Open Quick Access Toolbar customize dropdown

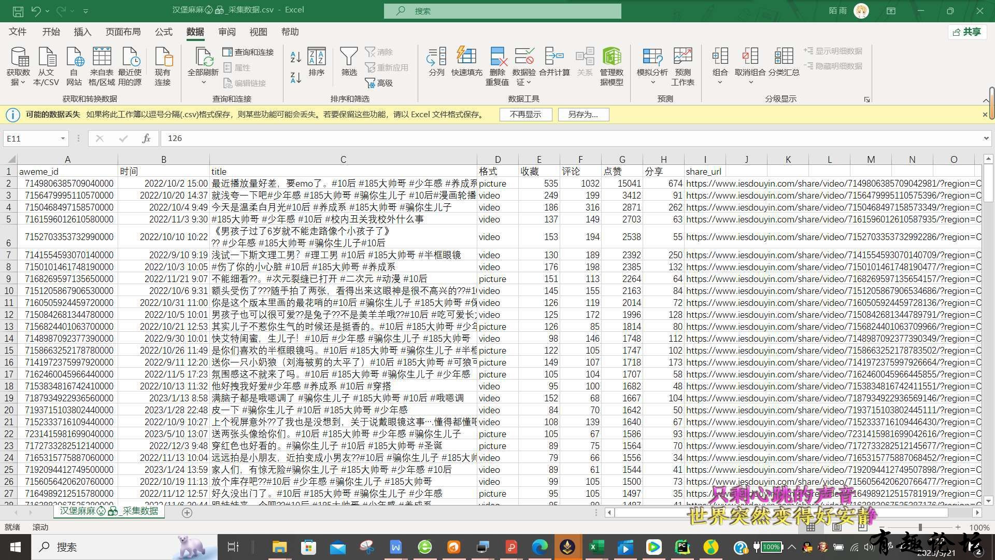click(86, 10)
